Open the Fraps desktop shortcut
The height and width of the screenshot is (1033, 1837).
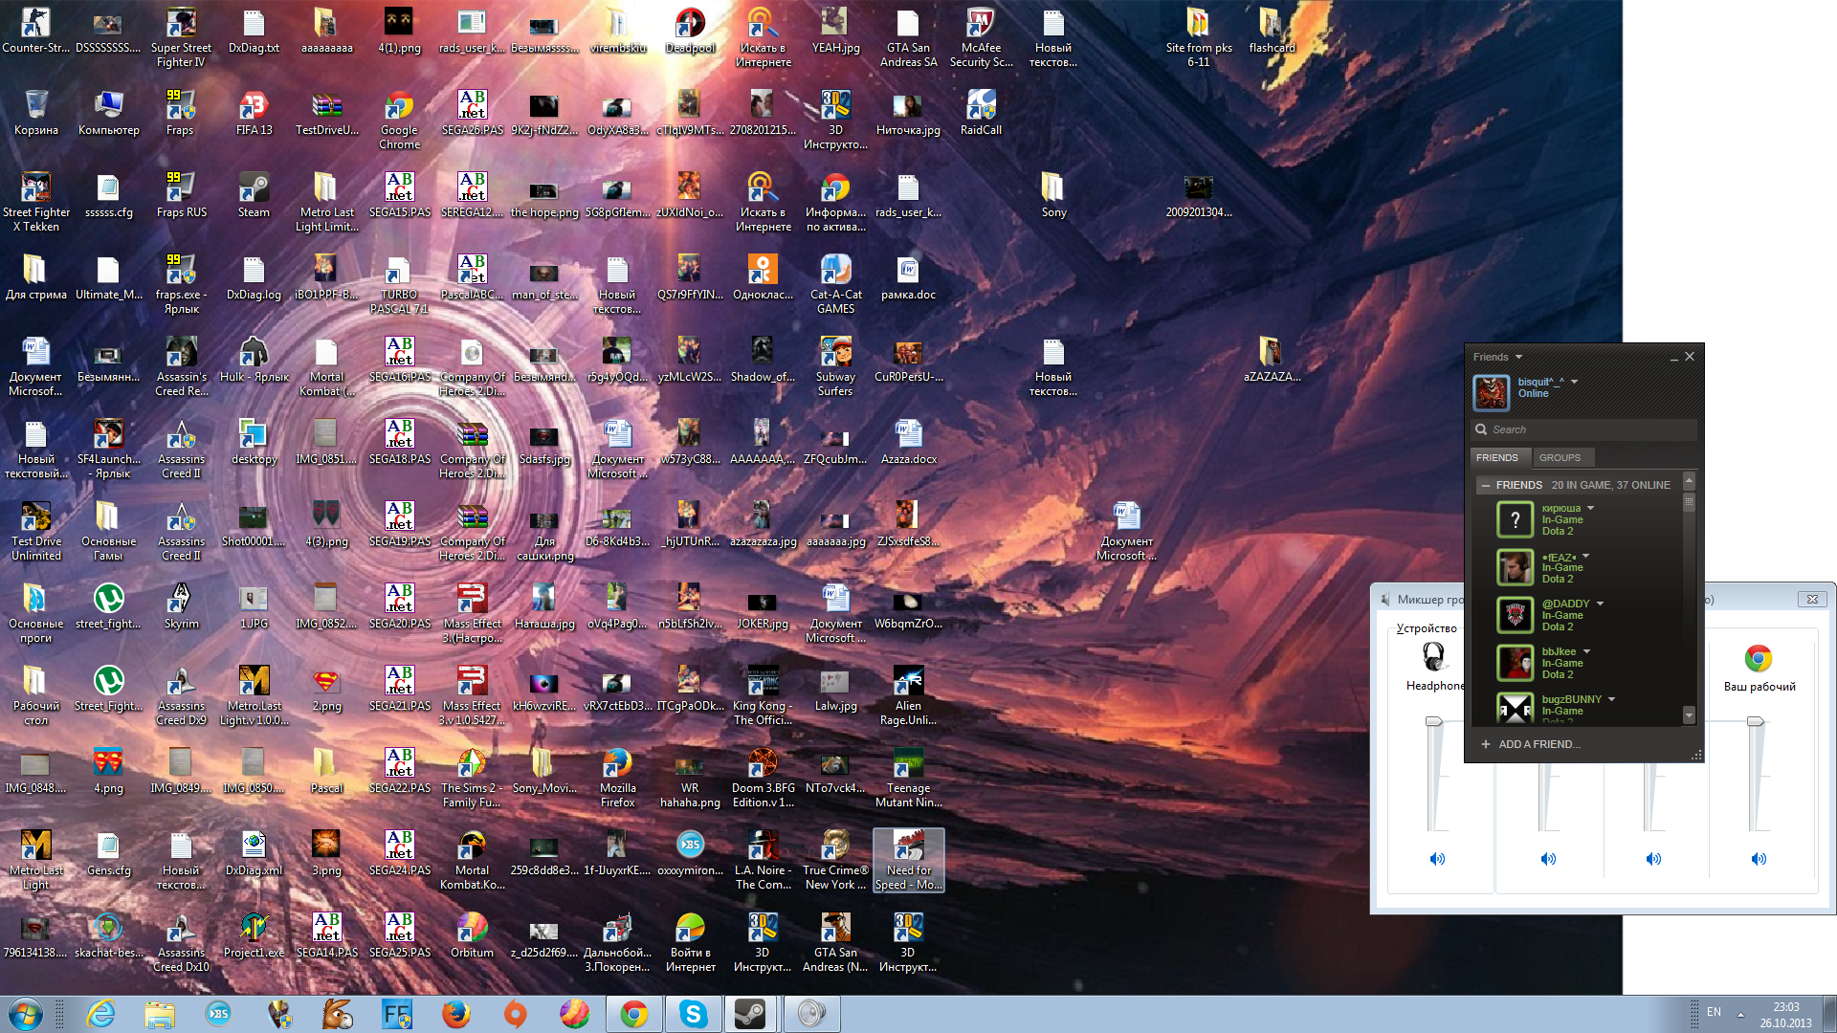[x=180, y=107]
